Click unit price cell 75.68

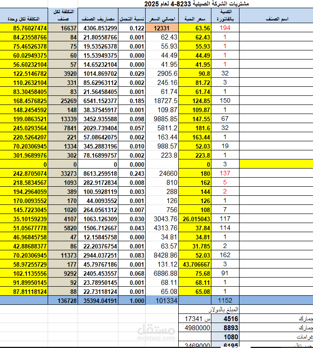pyautogui.click(x=195, y=273)
